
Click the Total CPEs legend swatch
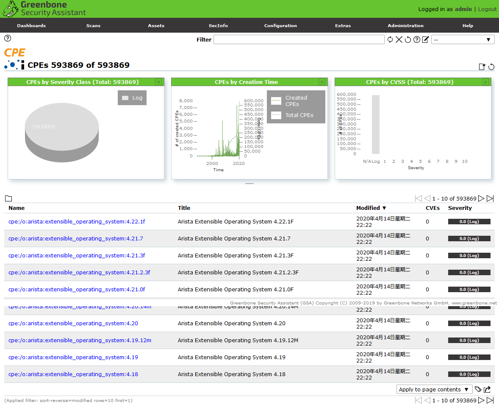click(276, 115)
